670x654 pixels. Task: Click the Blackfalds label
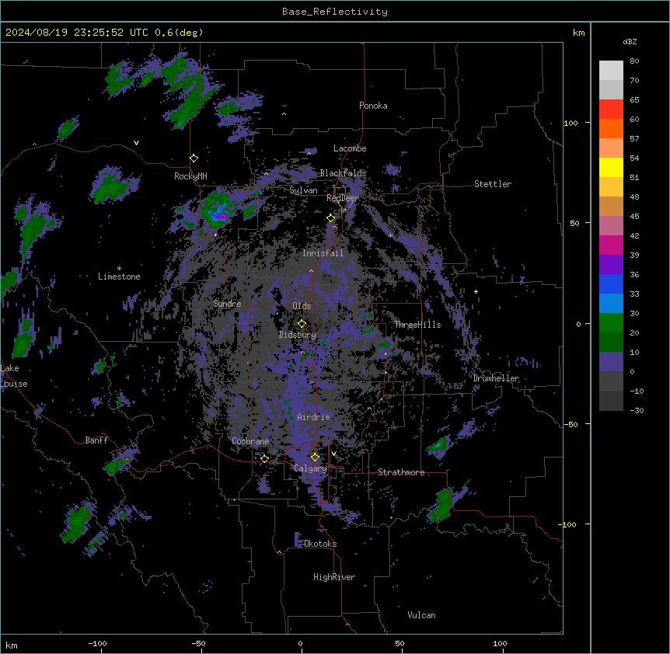tap(343, 173)
